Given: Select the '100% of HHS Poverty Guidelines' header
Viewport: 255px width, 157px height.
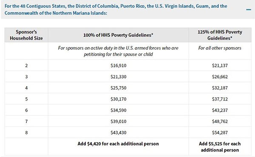Looking at the screenshot, I should tap(118, 35).
